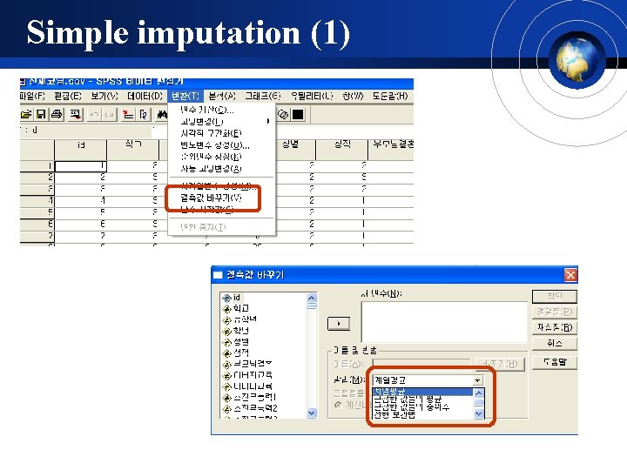The image size is (627, 470).
Task: Open the 창(W) menu
Action: pos(353,96)
